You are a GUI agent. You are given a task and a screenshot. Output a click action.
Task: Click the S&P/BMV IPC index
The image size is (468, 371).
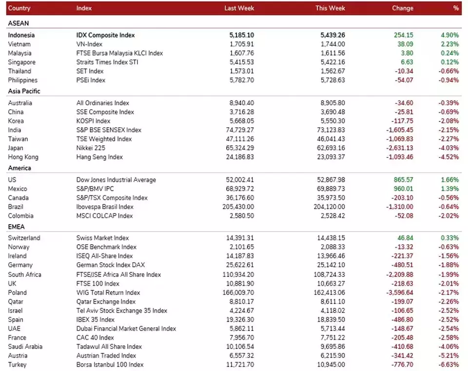95,189
